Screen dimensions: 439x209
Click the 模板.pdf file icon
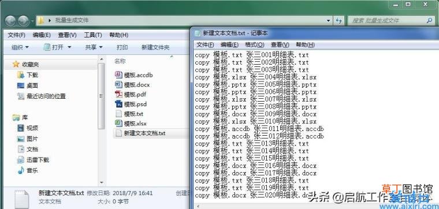[x=118, y=94]
